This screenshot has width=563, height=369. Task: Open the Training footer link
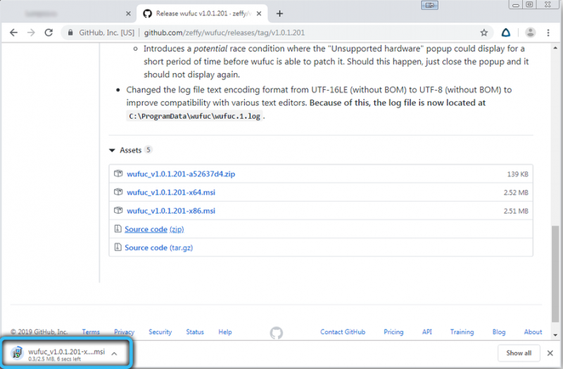click(x=462, y=332)
